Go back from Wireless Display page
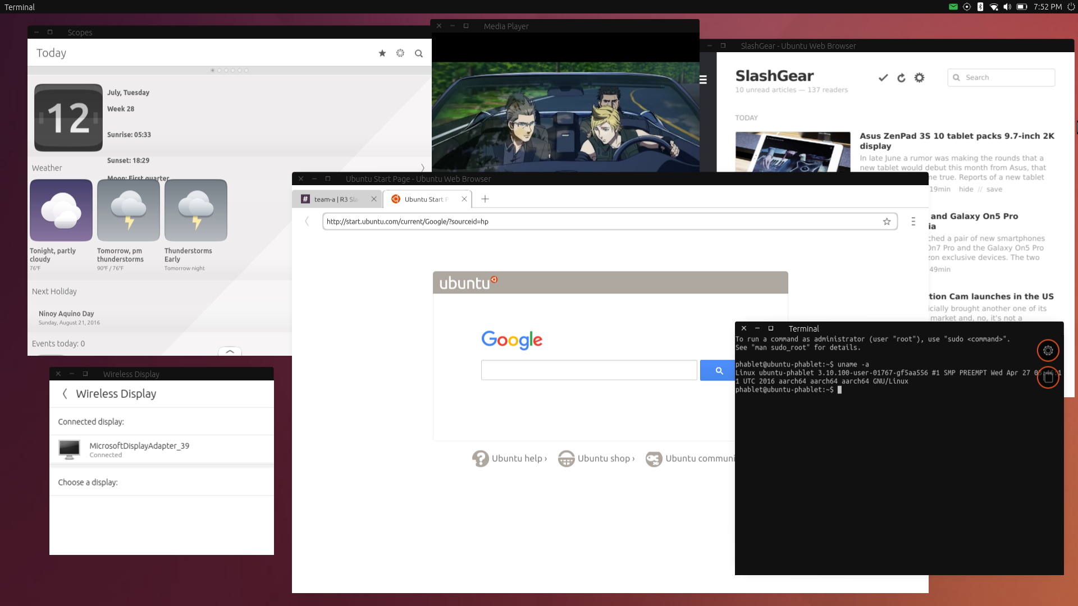Image resolution: width=1078 pixels, height=606 pixels. pyautogui.click(x=65, y=394)
